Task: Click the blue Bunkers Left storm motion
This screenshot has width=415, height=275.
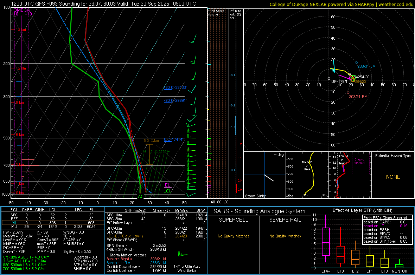Action: click(x=136, y=263)
